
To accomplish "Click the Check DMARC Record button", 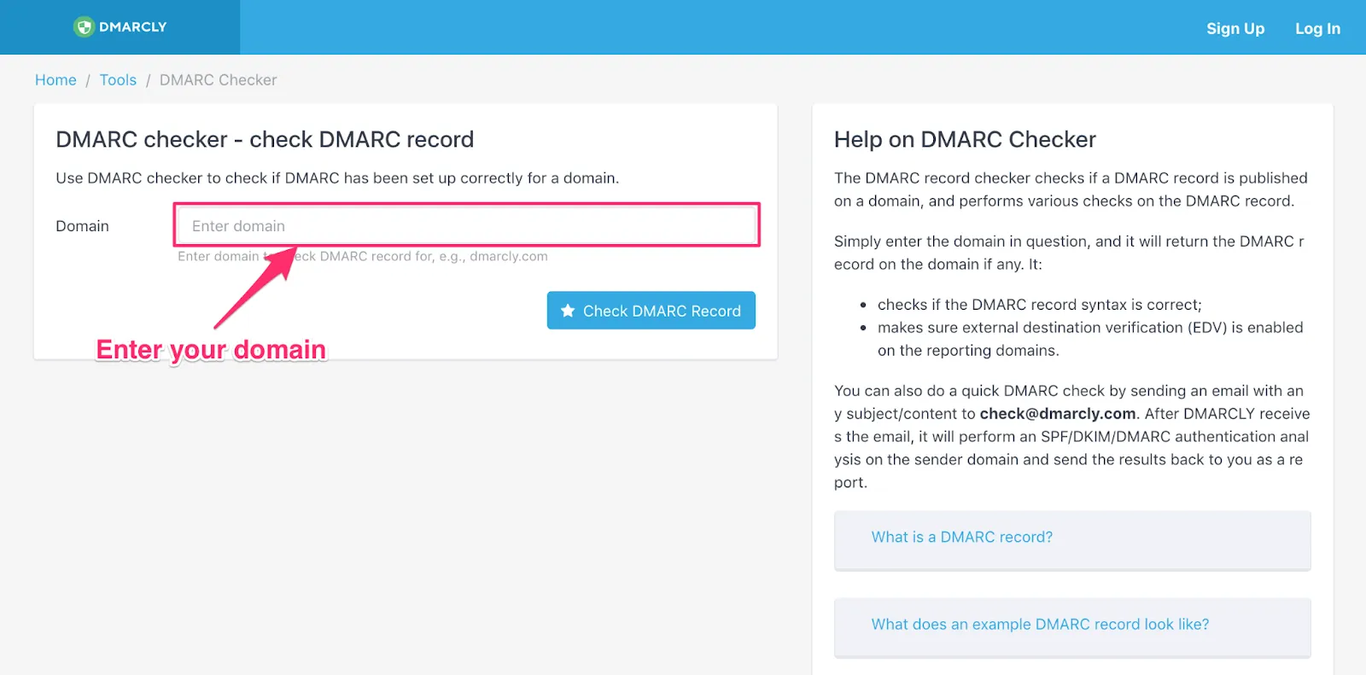I will click(651, 311).
